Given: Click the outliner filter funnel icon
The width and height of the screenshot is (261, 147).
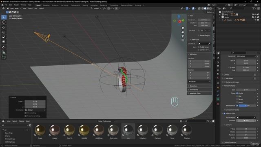Looking at the screenshot, I should click(x=254, y=8).
